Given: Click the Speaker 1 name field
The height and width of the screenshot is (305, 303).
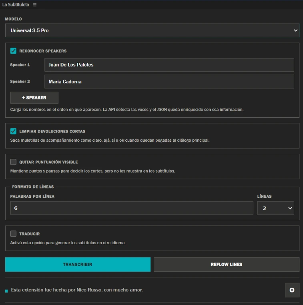Looking at the screenshot, I should point(169,65).
